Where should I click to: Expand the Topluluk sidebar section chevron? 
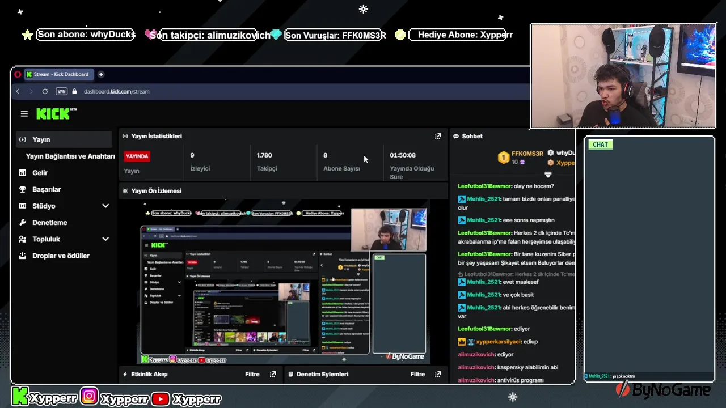click(x=105, y=239)
